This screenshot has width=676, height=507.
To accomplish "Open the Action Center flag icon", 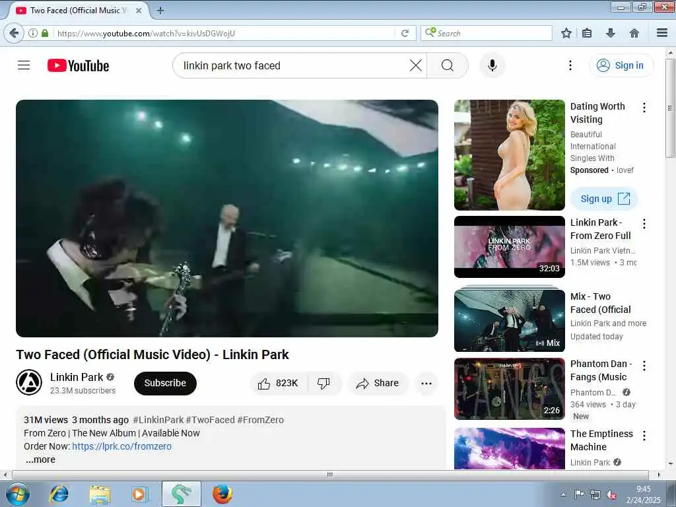I will pos(579,494).
